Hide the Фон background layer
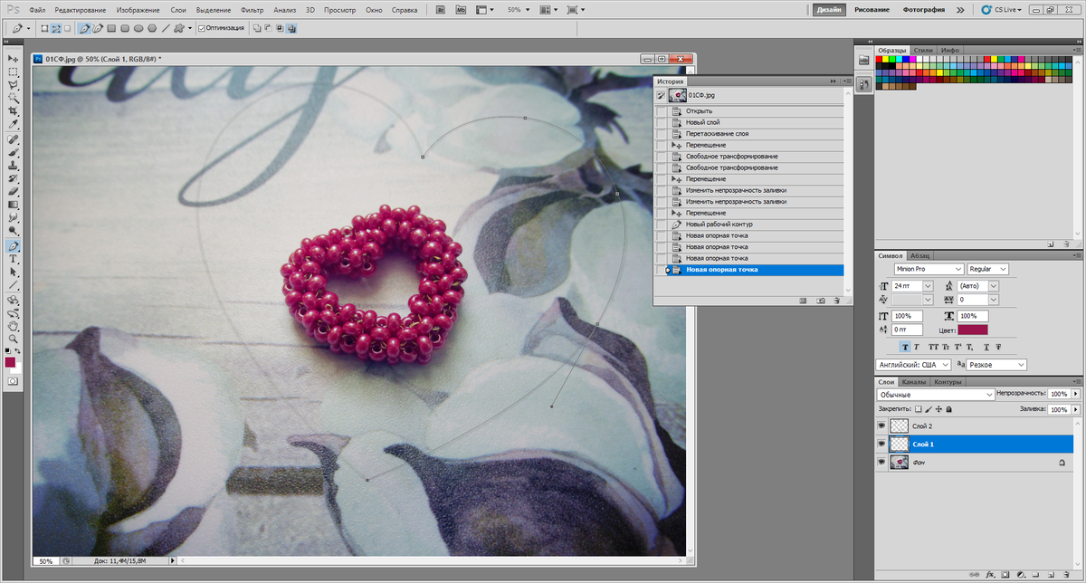The width and height of the screenshot is (1086, 583). (x=881, y=462)
